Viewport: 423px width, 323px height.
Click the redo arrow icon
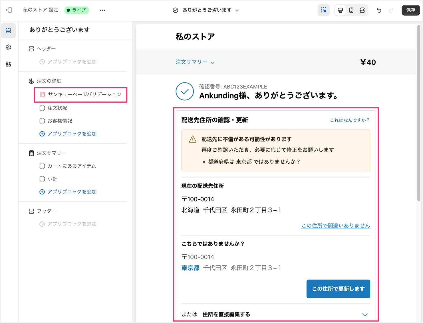(391, 10)
